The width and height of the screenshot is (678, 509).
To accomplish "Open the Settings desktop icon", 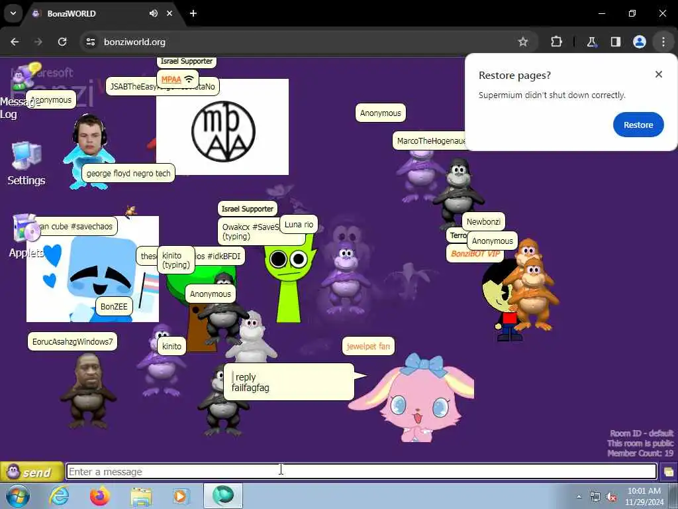I will [26, 163].
